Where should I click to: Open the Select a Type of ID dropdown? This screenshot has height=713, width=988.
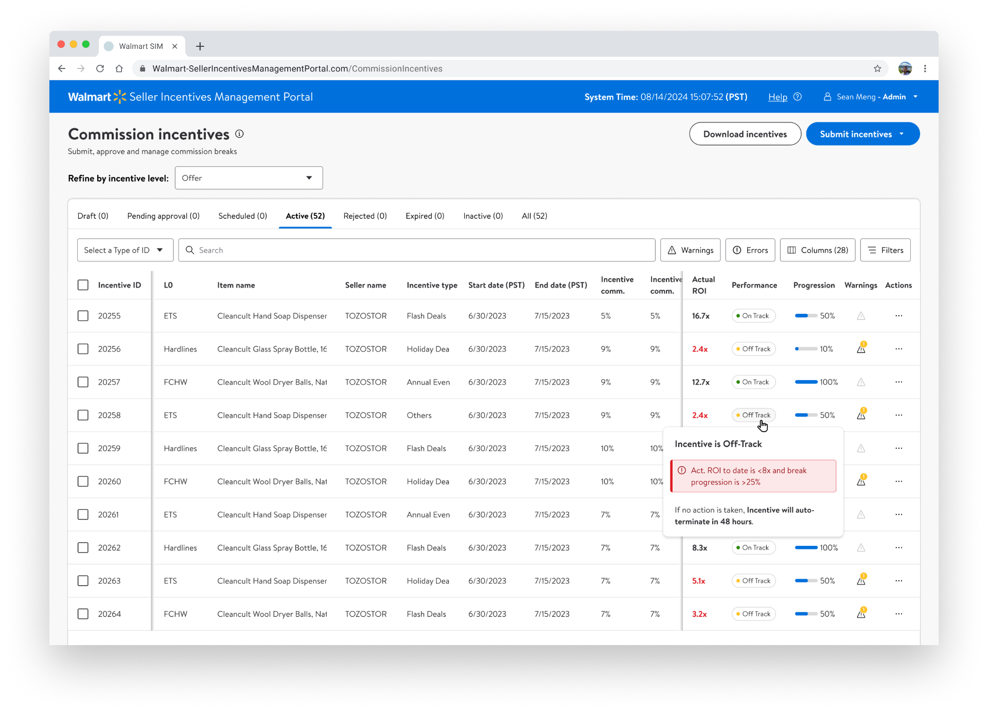point(125,250)
